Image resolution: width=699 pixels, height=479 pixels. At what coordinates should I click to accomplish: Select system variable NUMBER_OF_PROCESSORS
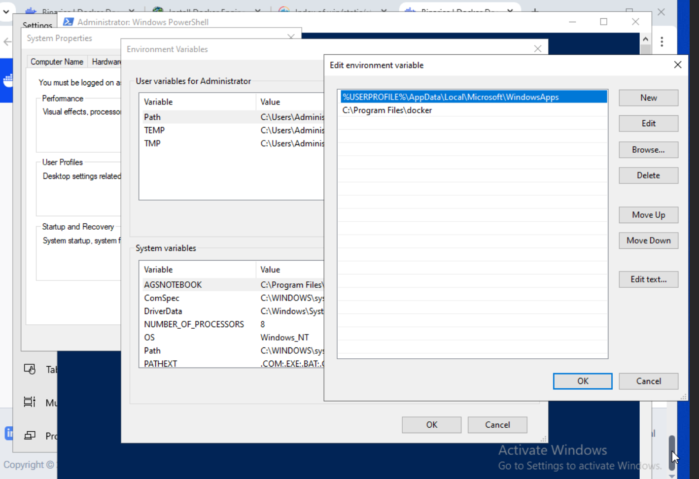click(232, 324)
